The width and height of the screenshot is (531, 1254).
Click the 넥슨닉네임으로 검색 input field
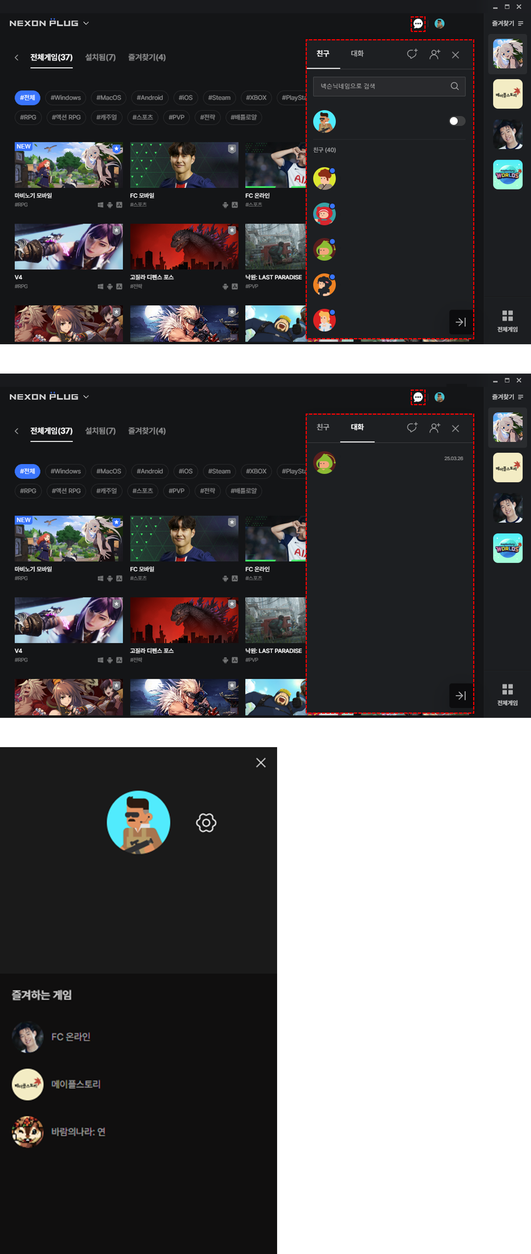382,86
